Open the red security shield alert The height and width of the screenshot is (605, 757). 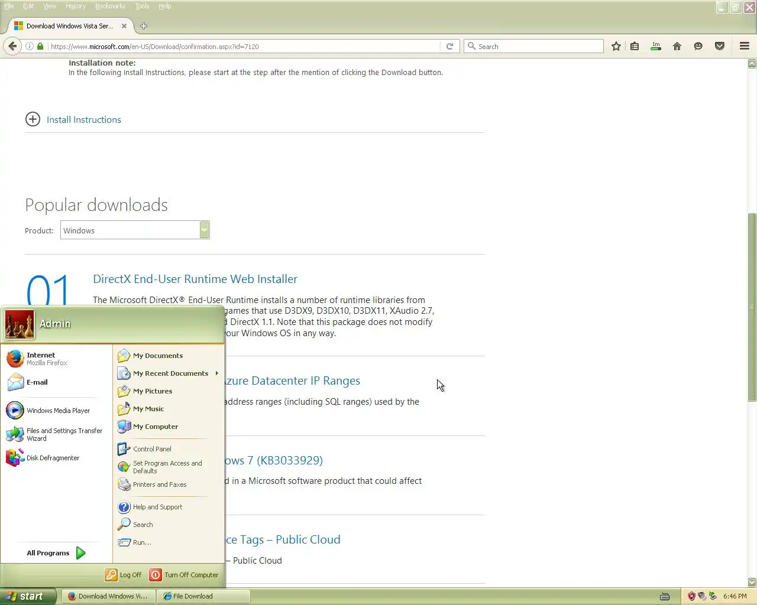click(691, 596)
